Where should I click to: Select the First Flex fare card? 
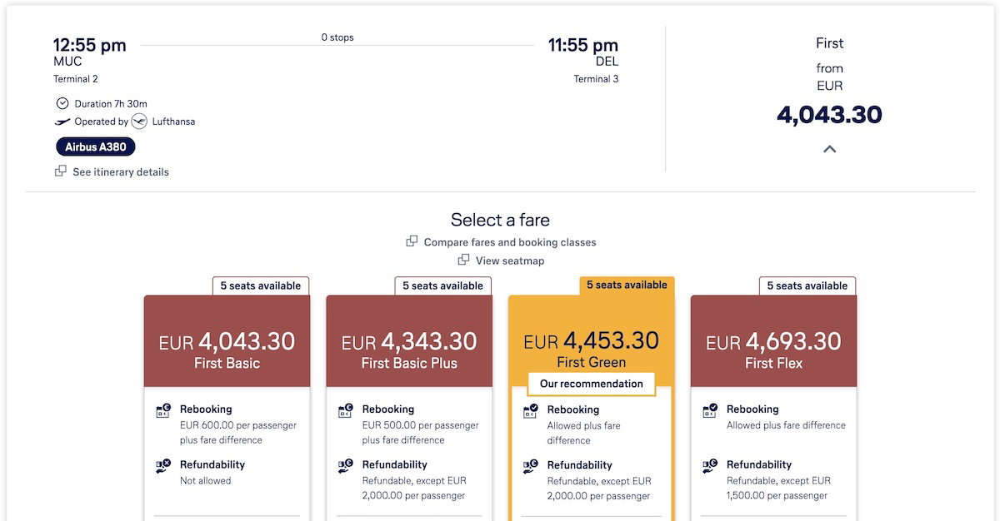click(x=773, y=342)
